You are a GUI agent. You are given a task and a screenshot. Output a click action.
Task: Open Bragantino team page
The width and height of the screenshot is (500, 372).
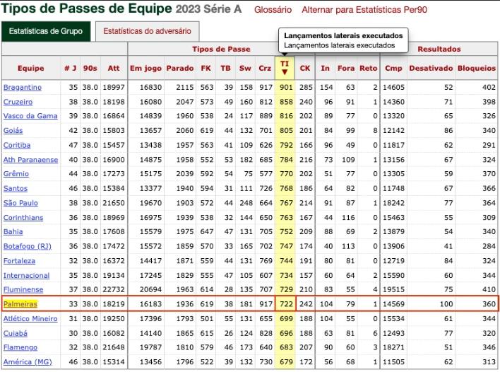pyautogui.click(x=23, y=87)
